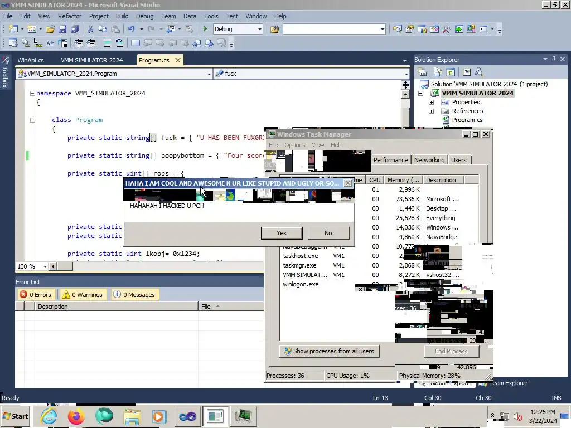Click Show processes from all users

point(330,351)
